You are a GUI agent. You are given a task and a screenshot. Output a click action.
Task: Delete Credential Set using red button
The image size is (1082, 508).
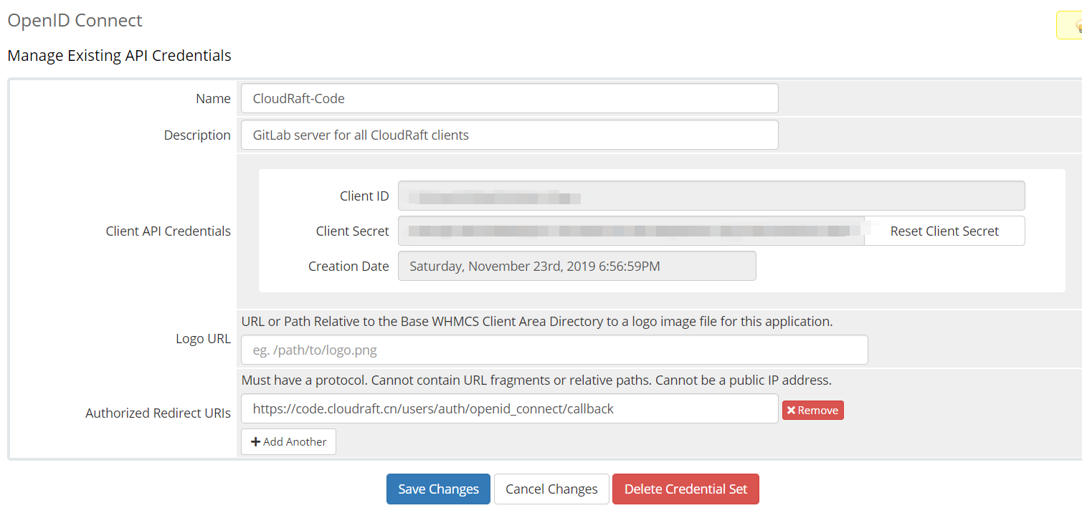tap(685, 489)
